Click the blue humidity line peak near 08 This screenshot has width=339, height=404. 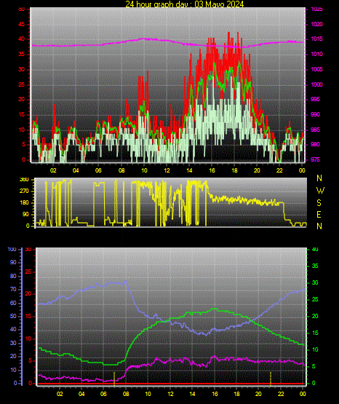pos(126,281)
